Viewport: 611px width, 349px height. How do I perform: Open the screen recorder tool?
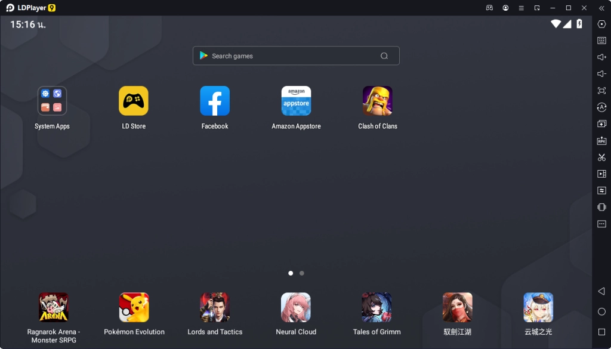coord(601,174)
